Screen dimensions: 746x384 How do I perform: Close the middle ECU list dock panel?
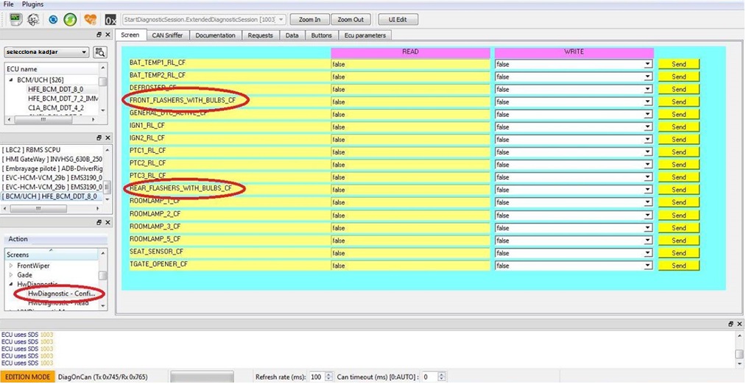coord(108,138)
